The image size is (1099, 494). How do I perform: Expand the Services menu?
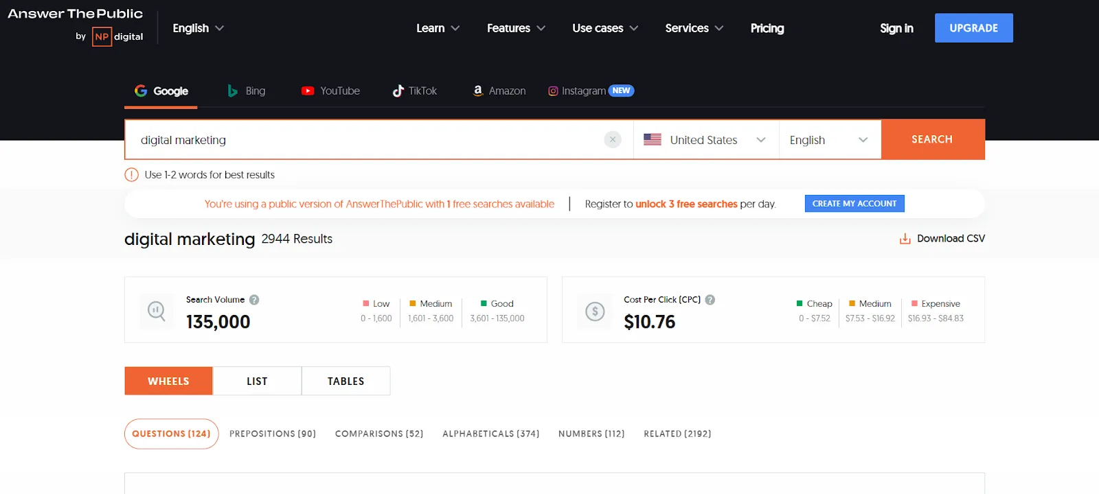[x=694, y=28]
